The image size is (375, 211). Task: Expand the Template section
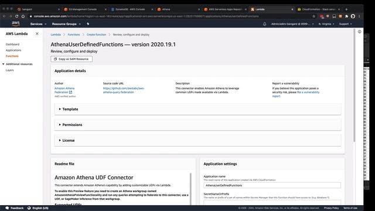click(198, 109)
